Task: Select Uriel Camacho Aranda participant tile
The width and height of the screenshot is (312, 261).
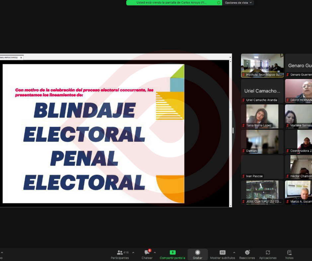Action: (262, 91)
